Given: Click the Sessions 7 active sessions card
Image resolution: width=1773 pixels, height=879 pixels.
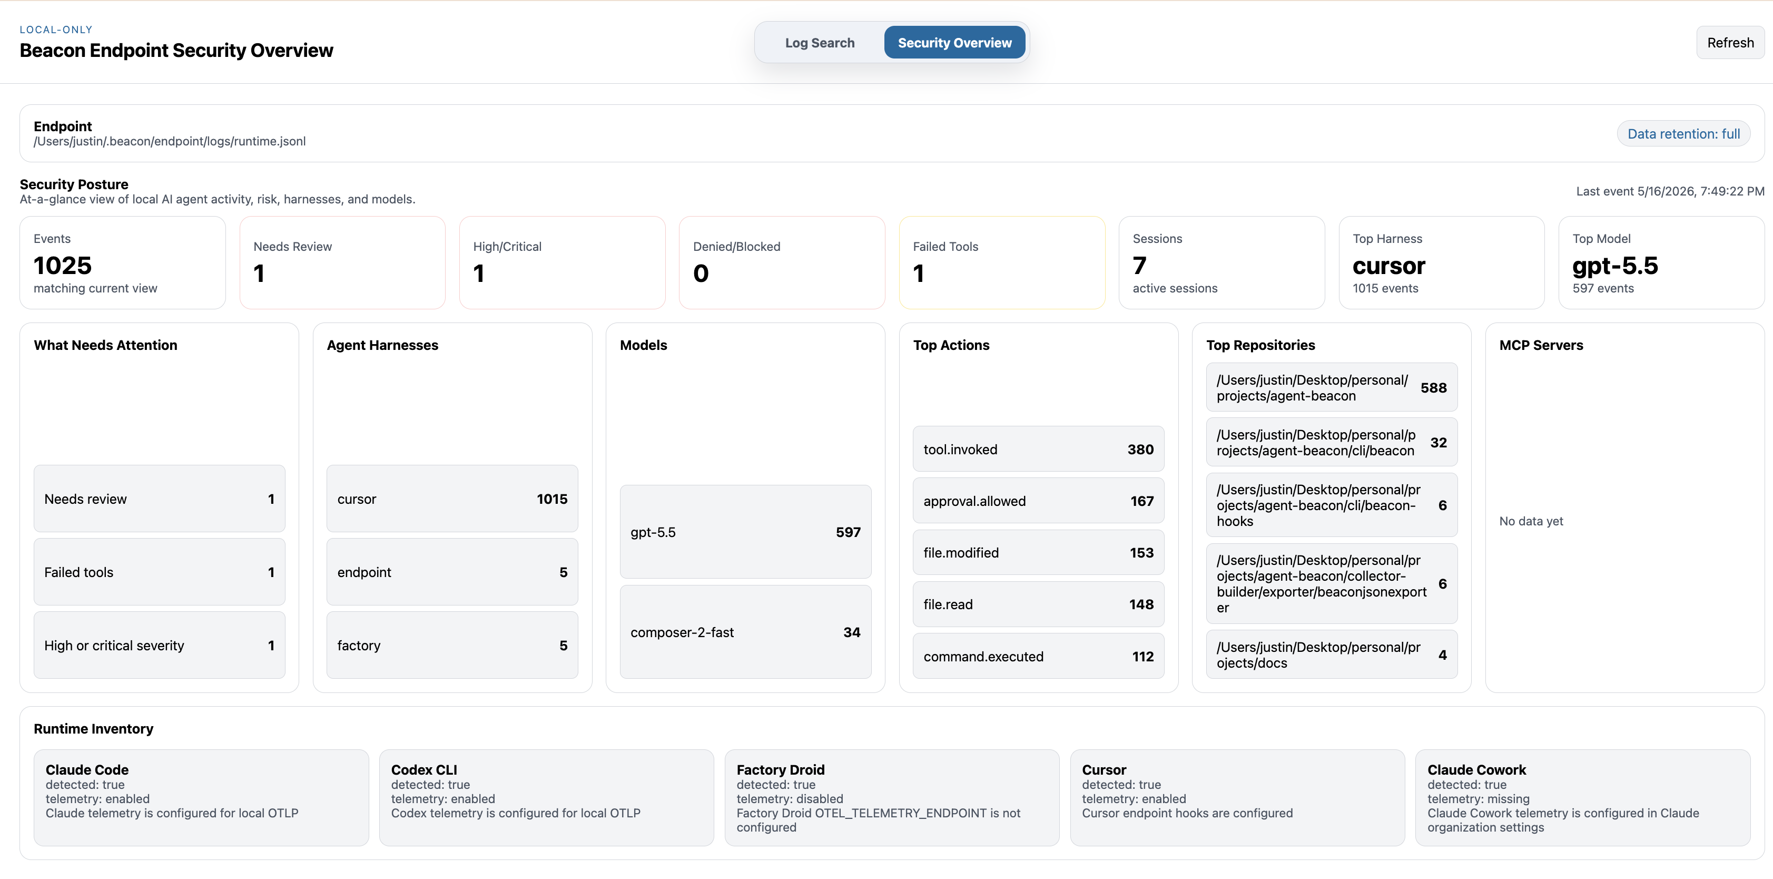Looking at the screenshot, I should pos(1222,263).
